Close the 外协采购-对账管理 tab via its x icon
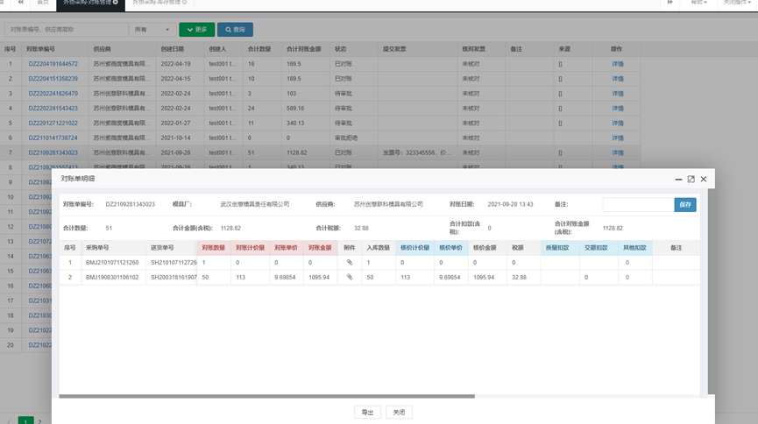The height and width of the screenshot is (424, 758). pyautogui.click(x=115, y=4)
